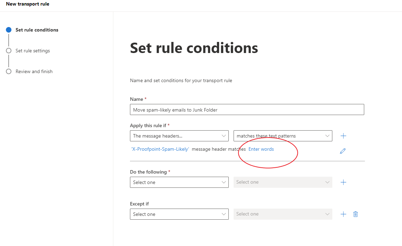Select the 'Set rule conditions' step indicator
Viewport: 402px width, 246px height.
(x=9, y=30)
